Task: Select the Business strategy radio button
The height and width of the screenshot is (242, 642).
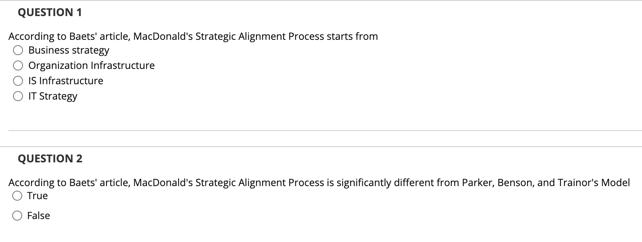Action: 18,50
